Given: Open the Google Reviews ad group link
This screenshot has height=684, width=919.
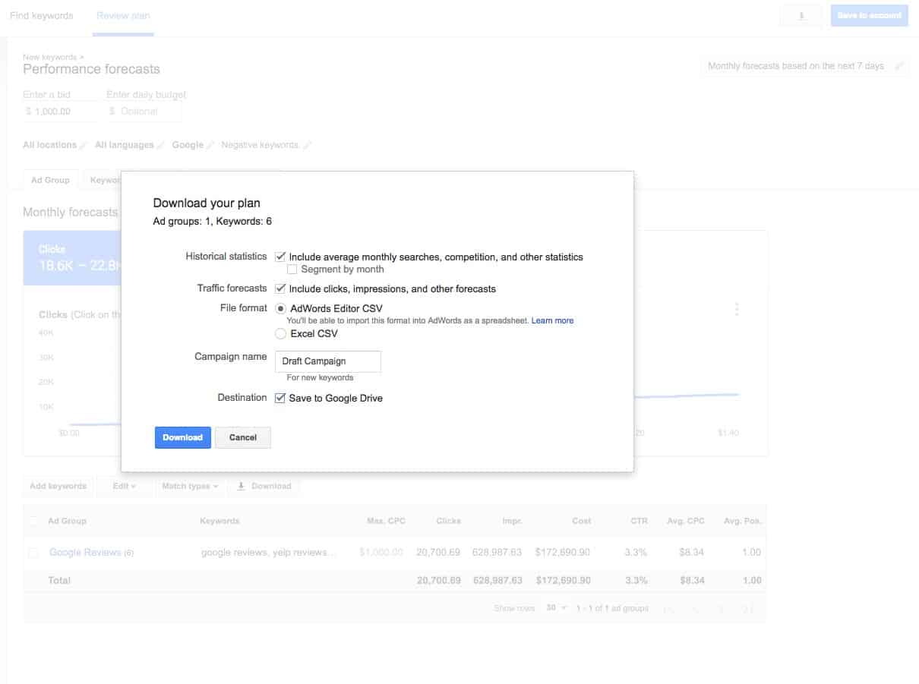Looking at the screenshot, I should (x=85, y=553).
